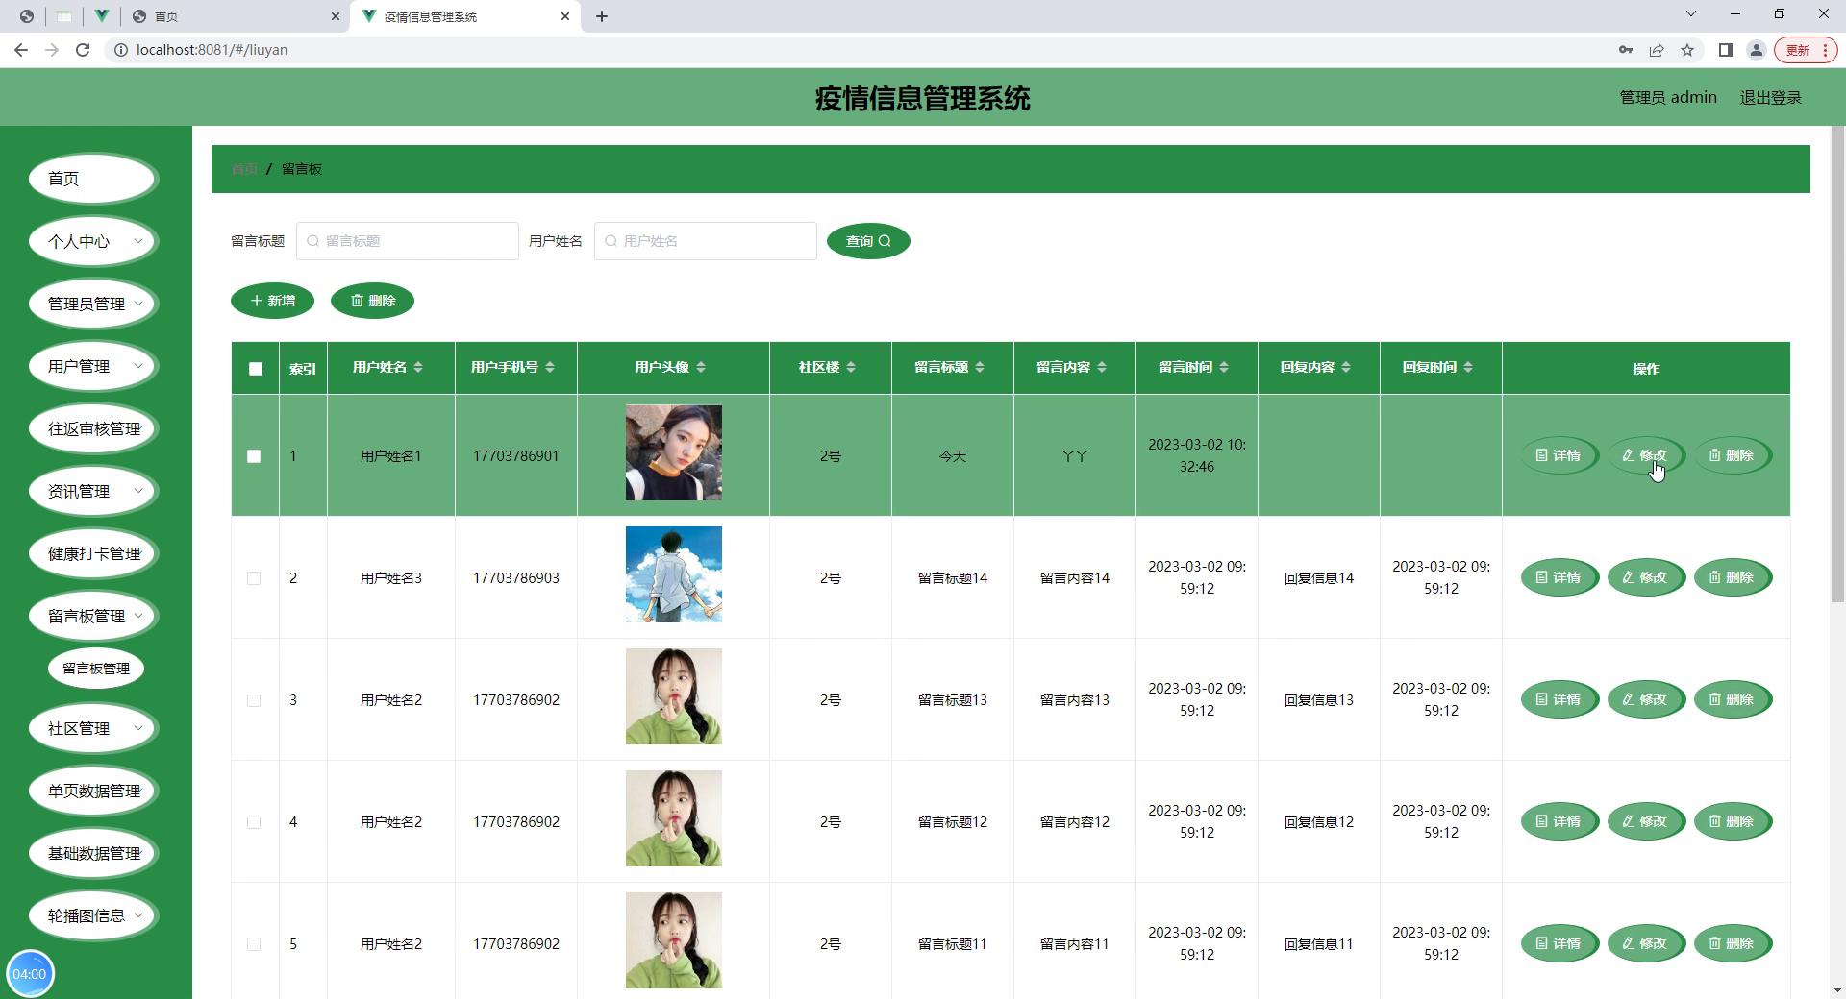Click the page vertical scrollbar
Image resolution: width=1846 pixels, height=999 pixels.
point(1837,365)
